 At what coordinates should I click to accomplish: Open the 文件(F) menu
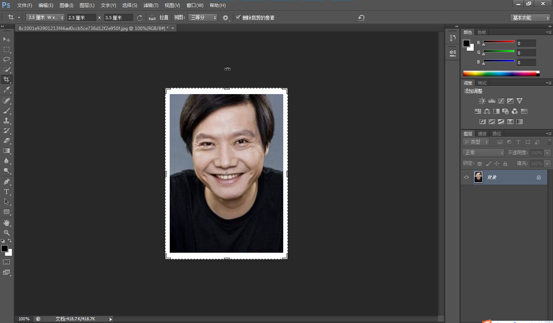tap(25, 5)
